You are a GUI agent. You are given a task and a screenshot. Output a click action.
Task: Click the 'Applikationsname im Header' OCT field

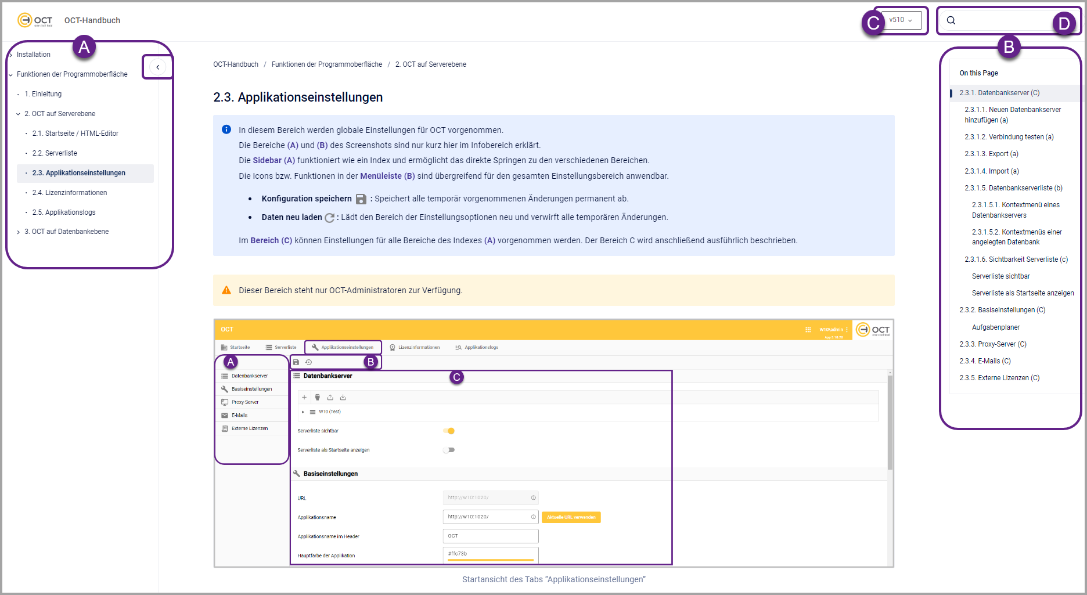tap(491, 536)
